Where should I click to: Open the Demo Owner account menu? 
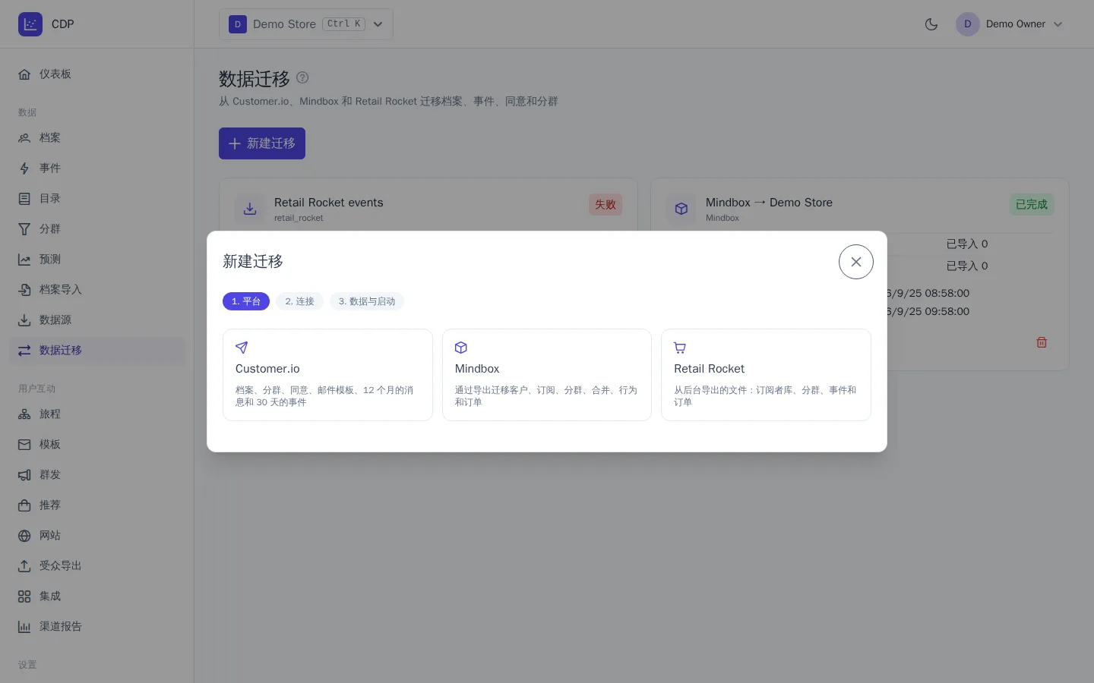pos(1010,24)
